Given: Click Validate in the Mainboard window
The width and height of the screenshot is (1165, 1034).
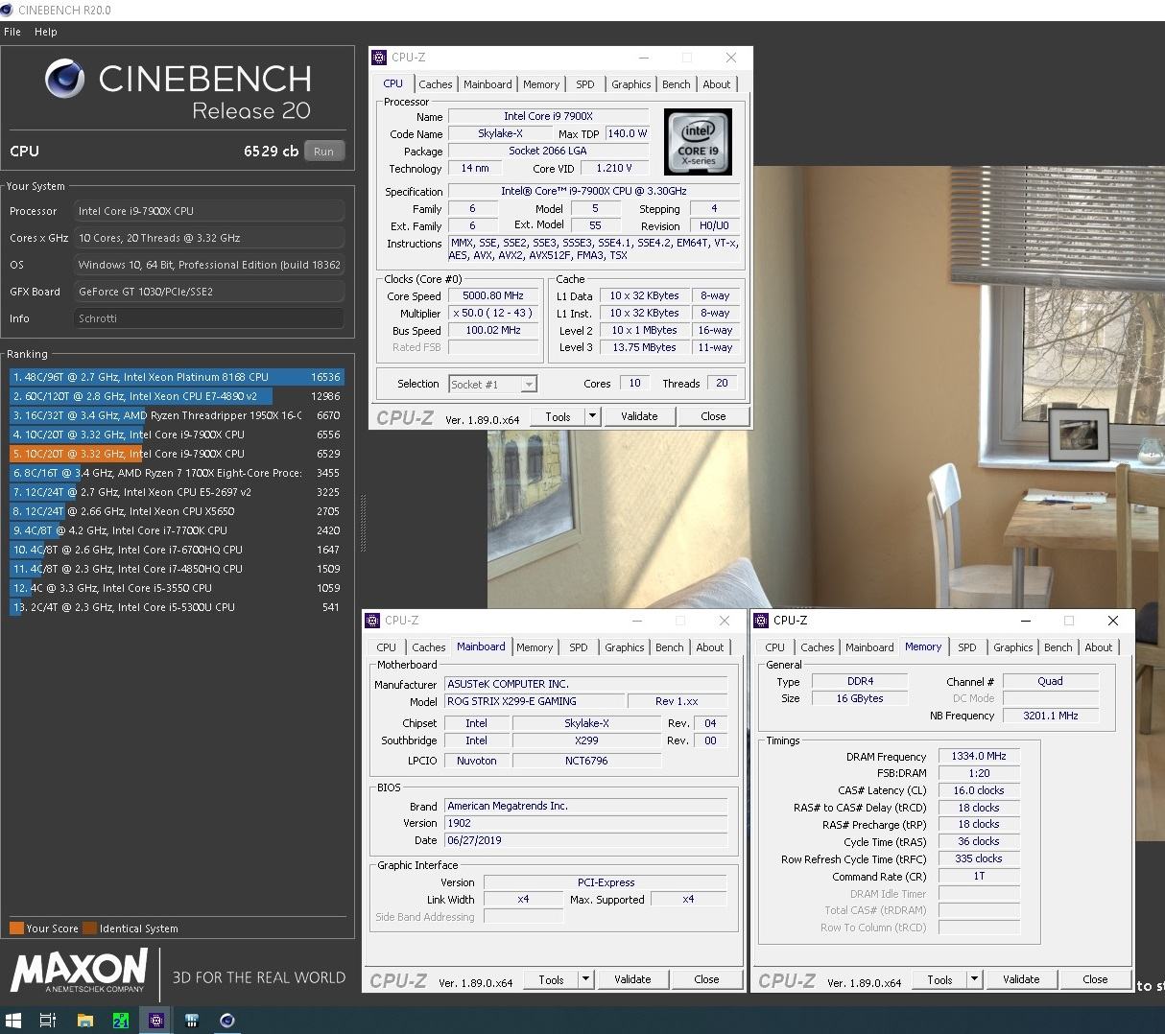Looking at the screenshot, I should 632,979.
